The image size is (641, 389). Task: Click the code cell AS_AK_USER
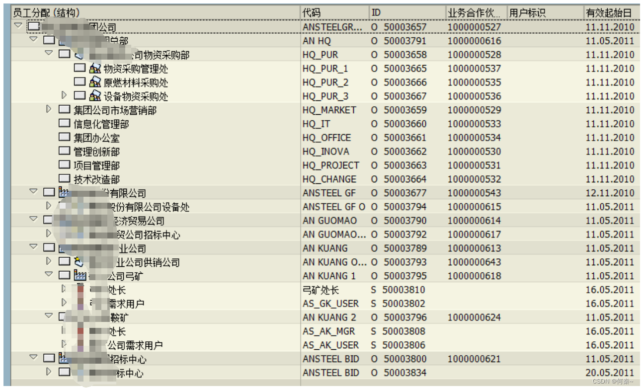point(330,345)
